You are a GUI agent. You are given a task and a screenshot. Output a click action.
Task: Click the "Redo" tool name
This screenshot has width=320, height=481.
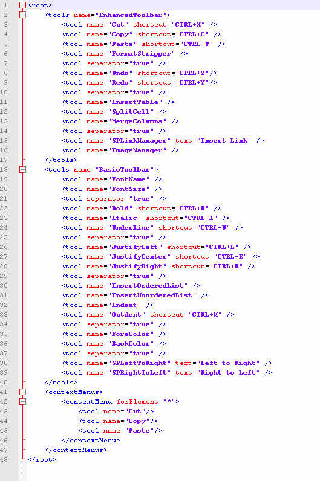[120, 83]
